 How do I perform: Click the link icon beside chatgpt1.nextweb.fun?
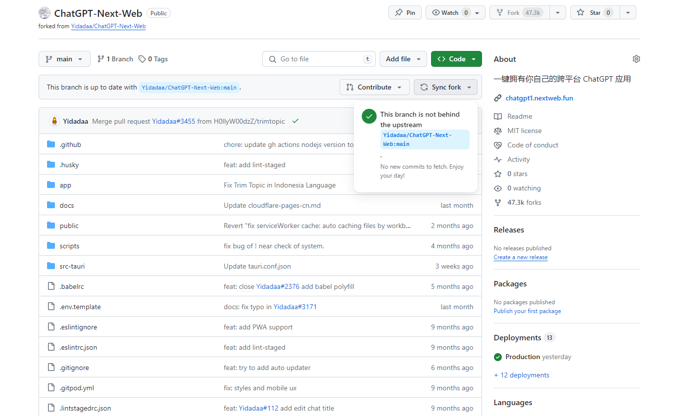point(498,98)
